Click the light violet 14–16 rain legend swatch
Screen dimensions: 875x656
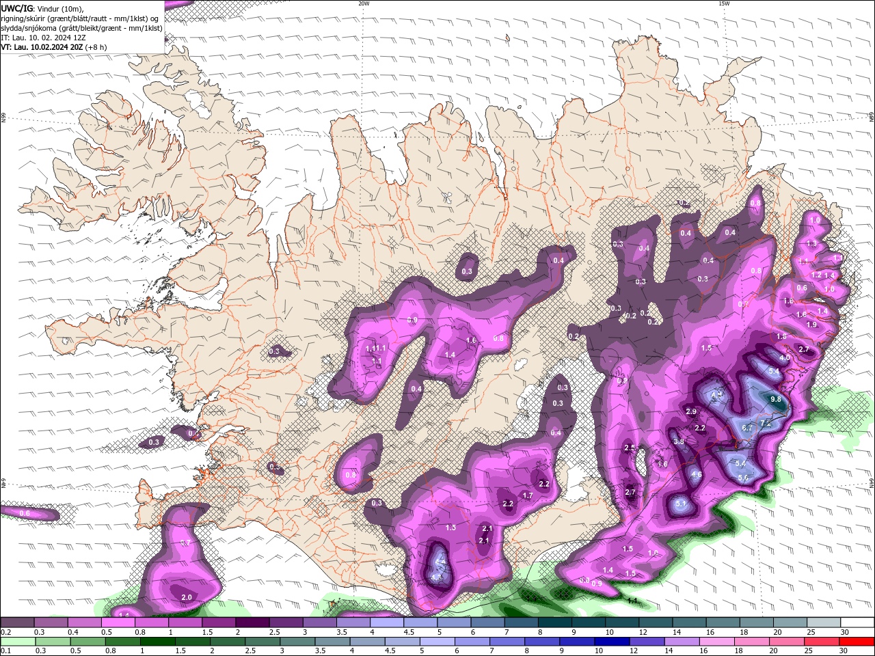click(x=682, y=642)
